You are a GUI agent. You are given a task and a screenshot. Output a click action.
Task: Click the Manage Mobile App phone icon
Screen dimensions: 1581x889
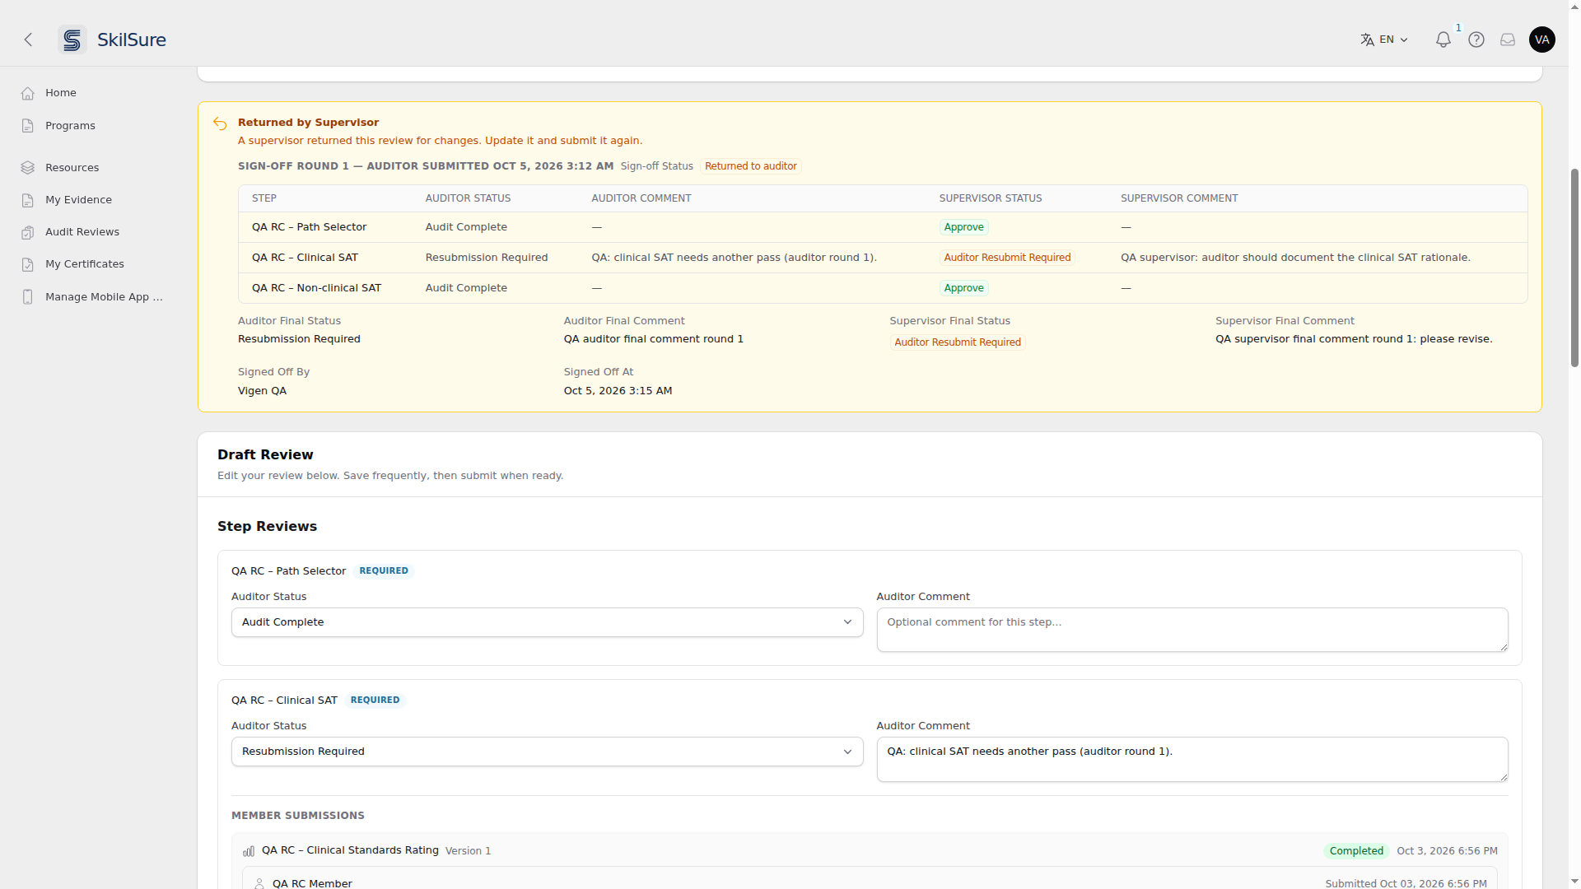(28, 297)
